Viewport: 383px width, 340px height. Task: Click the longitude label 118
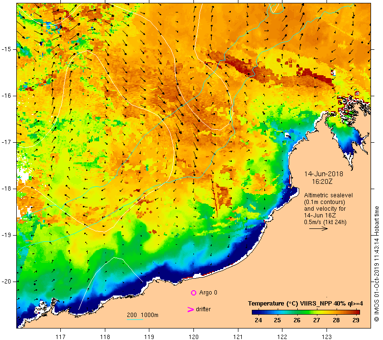click(105, 337)
